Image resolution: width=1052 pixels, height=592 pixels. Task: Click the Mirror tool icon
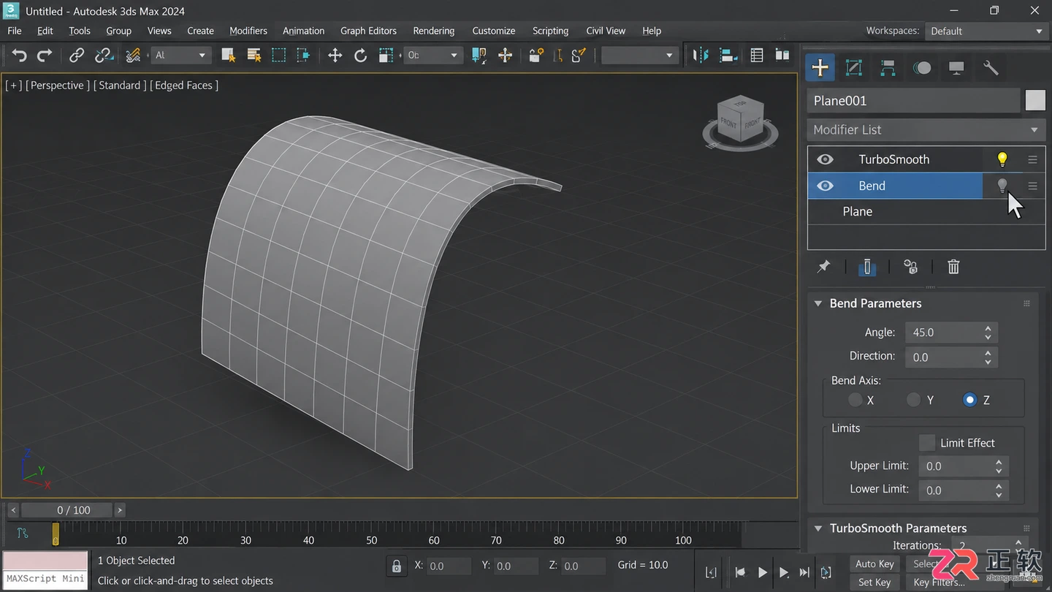pyautogui.click(x=701, y=56)
